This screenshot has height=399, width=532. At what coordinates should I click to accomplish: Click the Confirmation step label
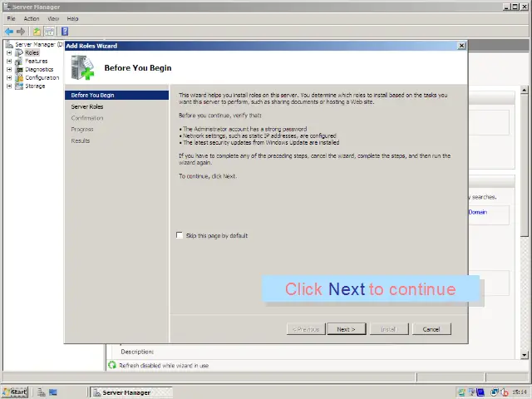click(x=87, y=118)
